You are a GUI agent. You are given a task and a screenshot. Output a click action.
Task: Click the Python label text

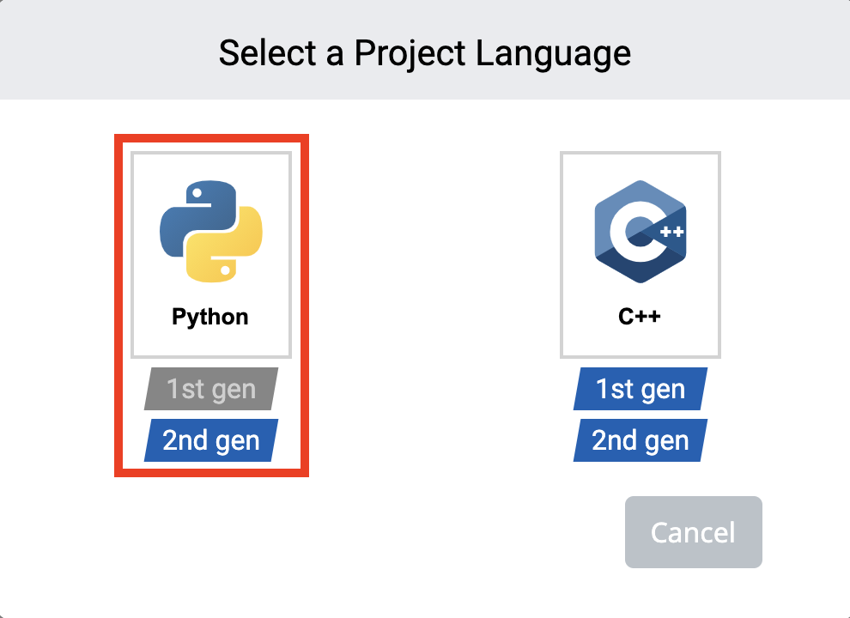click(209, 316)
